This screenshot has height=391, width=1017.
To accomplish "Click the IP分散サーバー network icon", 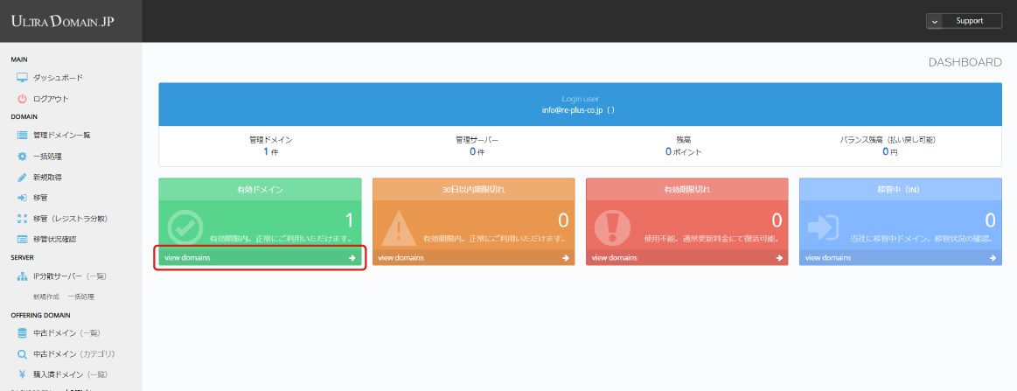I will 23,276.
